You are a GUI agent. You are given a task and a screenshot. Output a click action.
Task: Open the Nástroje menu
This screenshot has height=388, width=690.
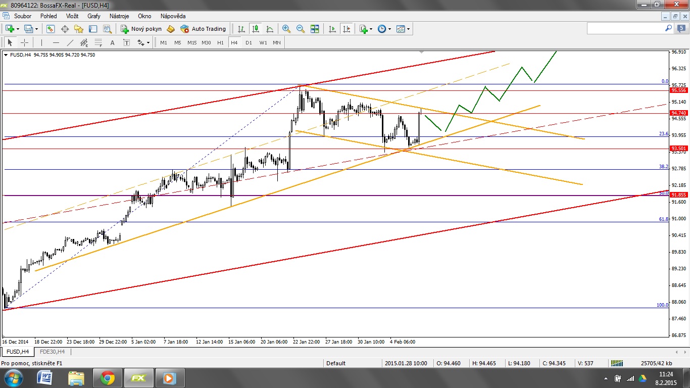[x=119, y=16]
